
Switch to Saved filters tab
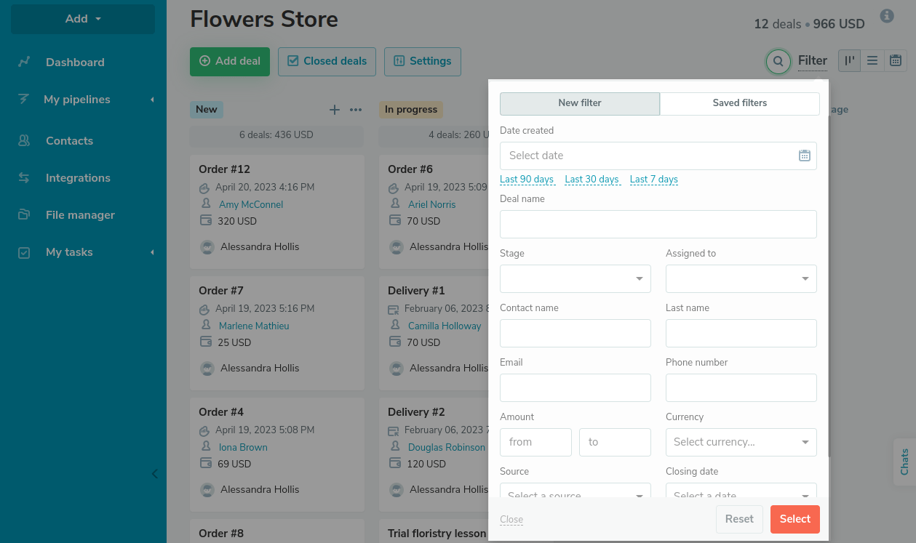[739, 103]
